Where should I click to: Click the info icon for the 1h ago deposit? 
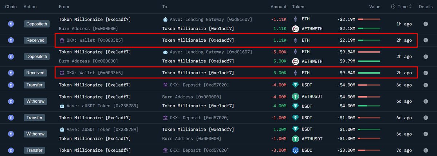(425, 24)
